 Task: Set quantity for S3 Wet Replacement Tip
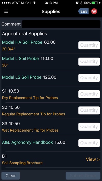(89, 127)
